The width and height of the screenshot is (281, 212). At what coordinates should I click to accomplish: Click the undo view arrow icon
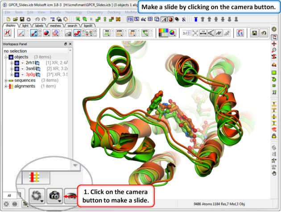coord(263,33)
